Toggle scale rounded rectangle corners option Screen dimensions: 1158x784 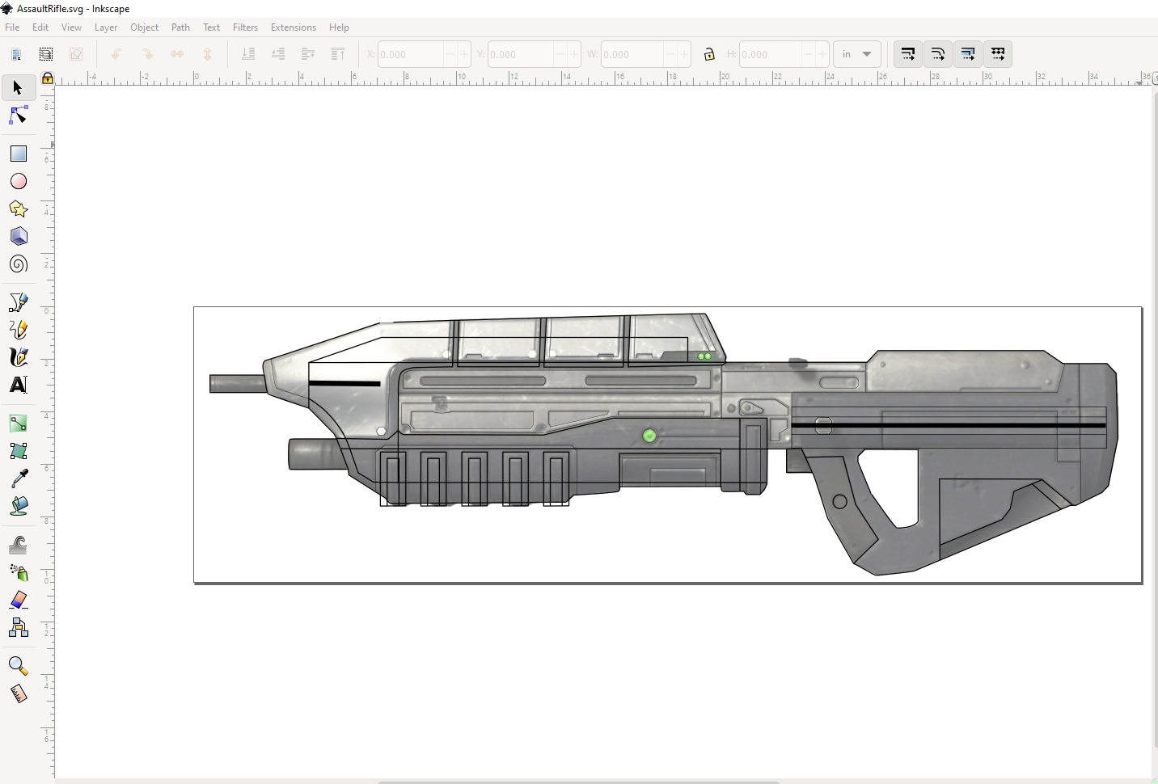click(938, 54)
